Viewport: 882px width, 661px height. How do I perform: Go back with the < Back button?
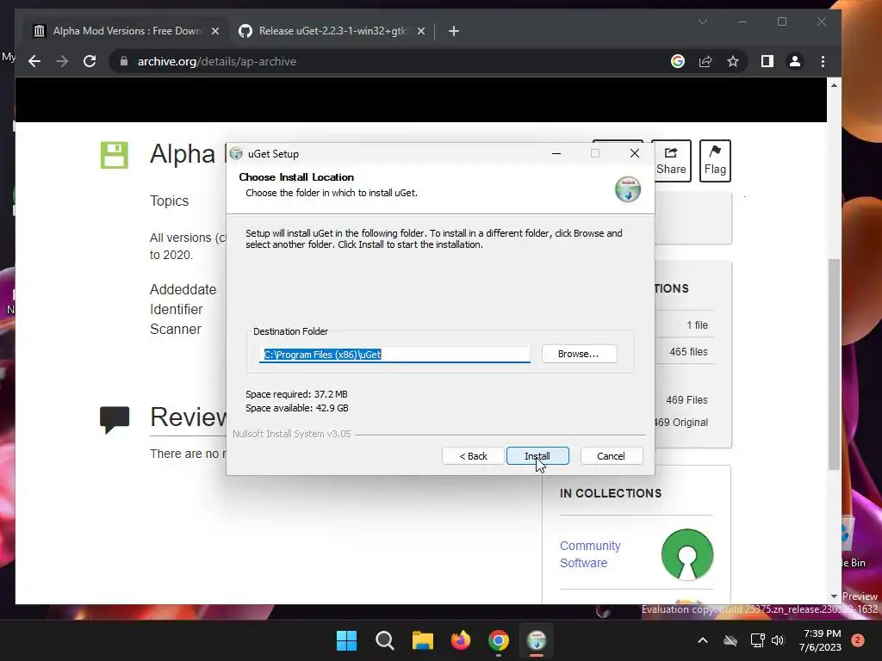point(473,456)
